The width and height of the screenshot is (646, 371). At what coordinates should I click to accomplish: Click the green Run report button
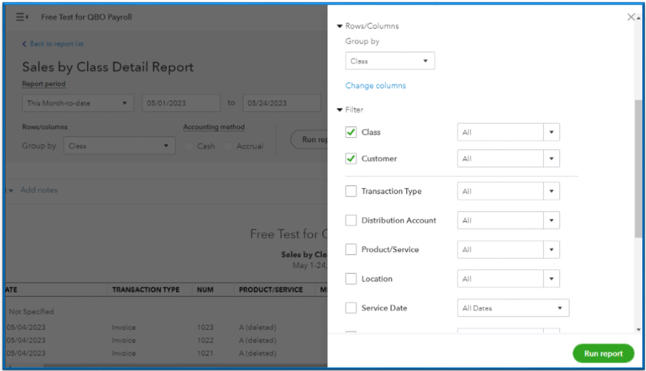603,354
